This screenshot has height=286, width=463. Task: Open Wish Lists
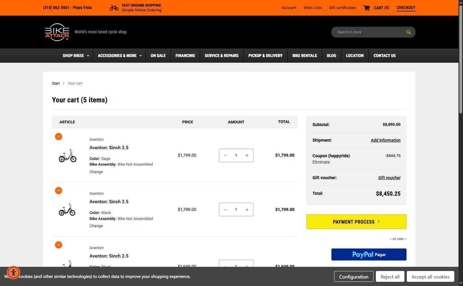(x=312, y=8)
